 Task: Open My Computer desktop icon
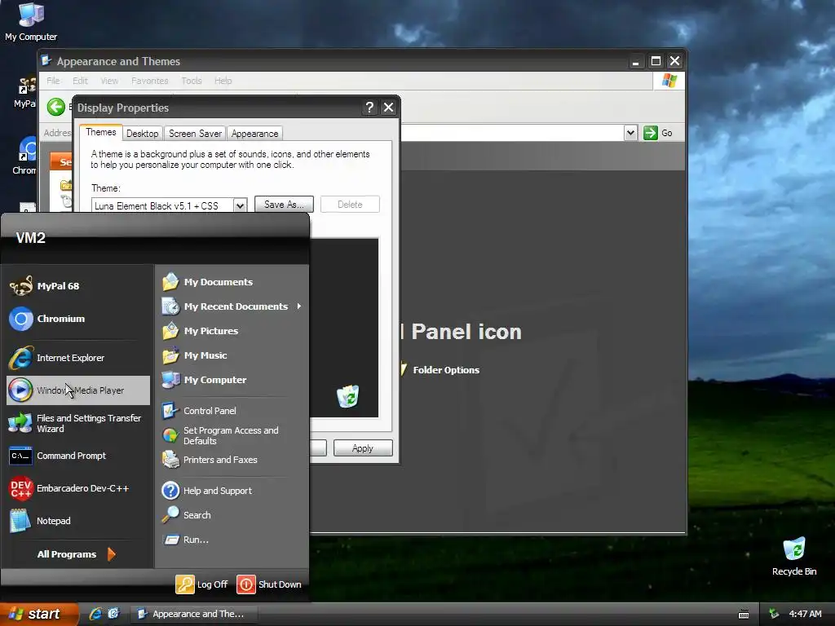[x=31, y=22]
